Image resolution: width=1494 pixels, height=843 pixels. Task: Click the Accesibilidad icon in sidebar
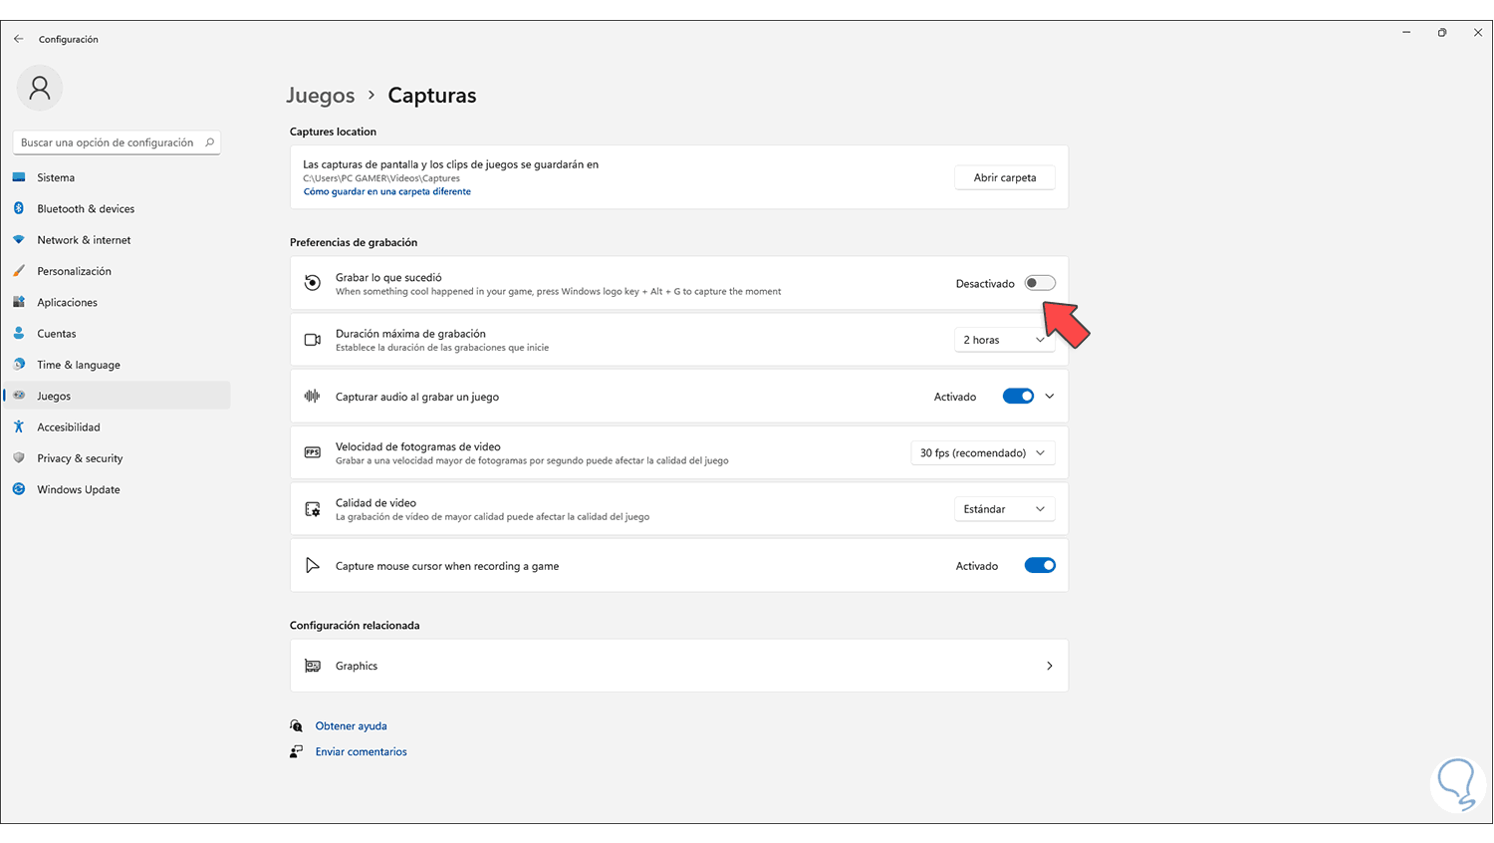click(x=19, y=426)
